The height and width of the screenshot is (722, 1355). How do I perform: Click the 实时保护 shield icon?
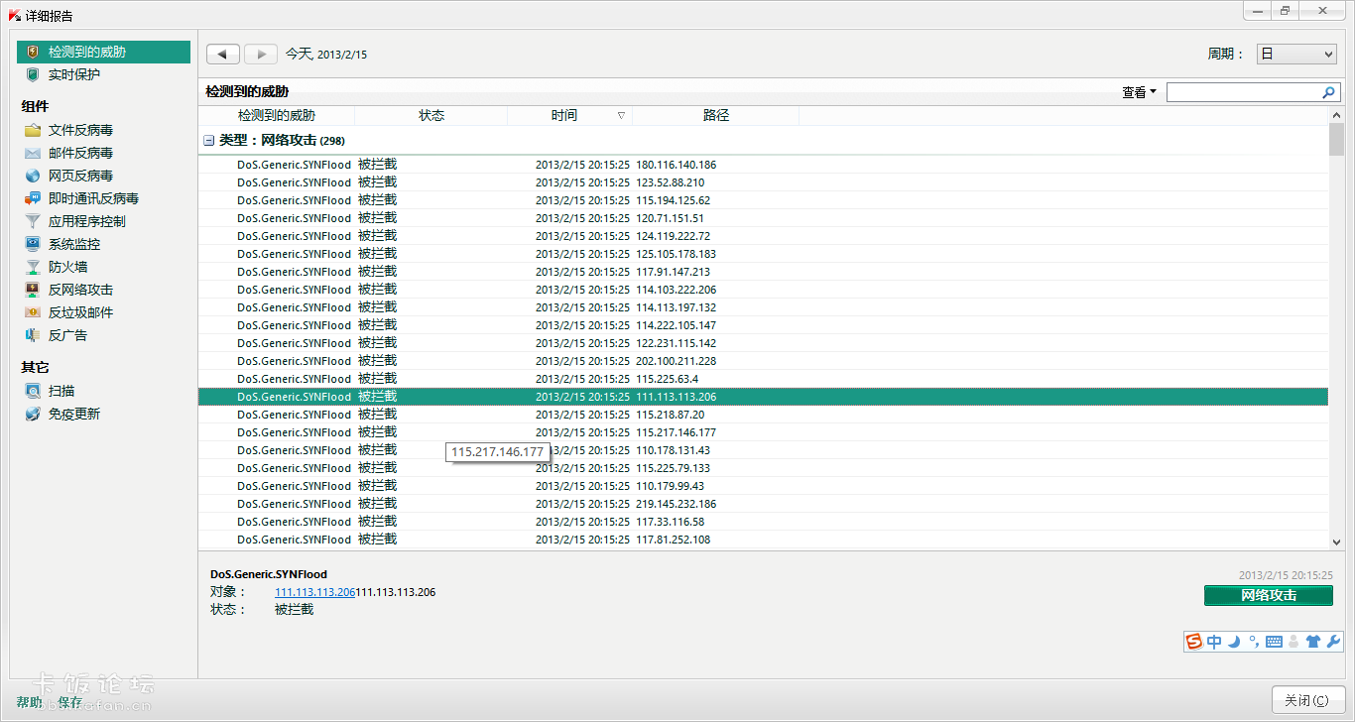(33, 74)
